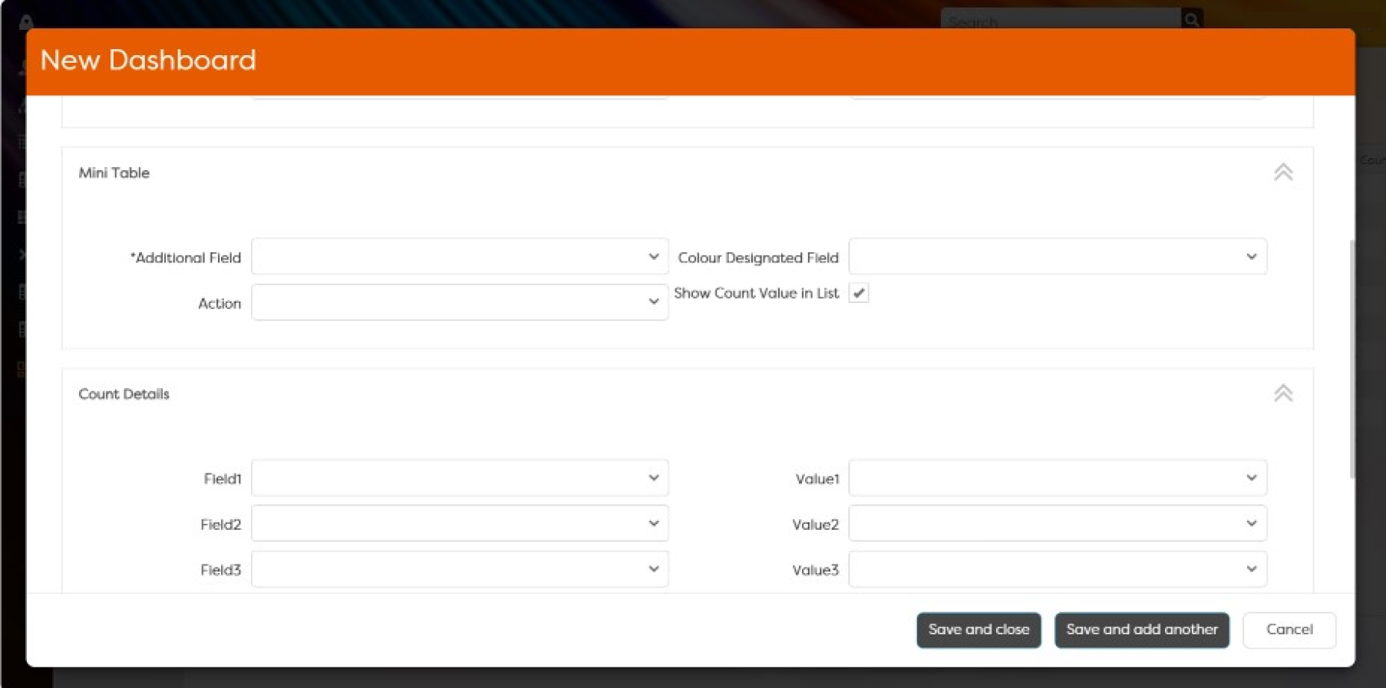Open the Colour Designated Field dropdown
Viewport: 1386px width, 688px height.
1058,257
